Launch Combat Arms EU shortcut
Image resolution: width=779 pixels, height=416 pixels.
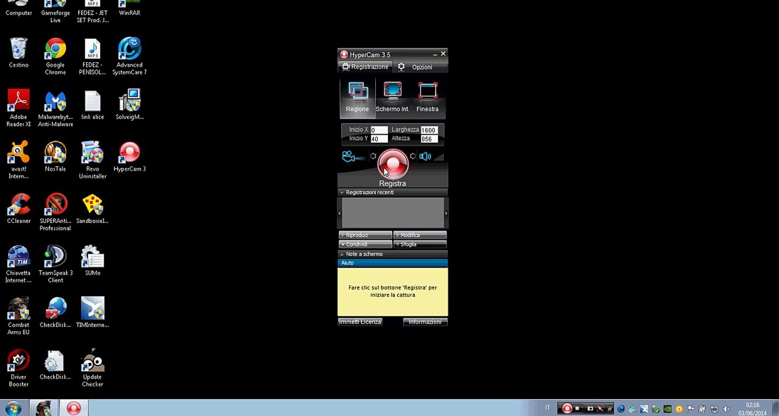pyautogui.click(x=19, y=317)
